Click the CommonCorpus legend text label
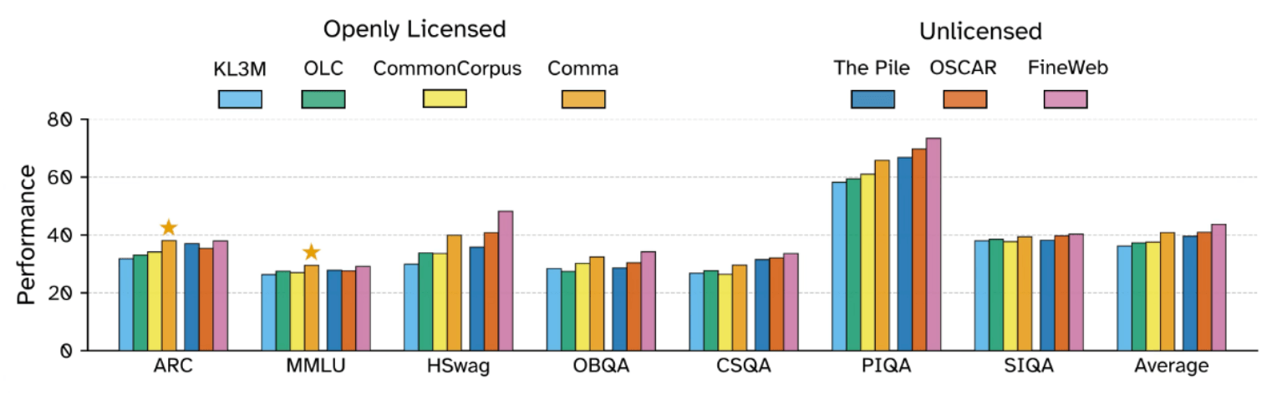Image resolution: width=1277 pixels, height=404 pixels. pyautogui.click(x=447, y=68)
